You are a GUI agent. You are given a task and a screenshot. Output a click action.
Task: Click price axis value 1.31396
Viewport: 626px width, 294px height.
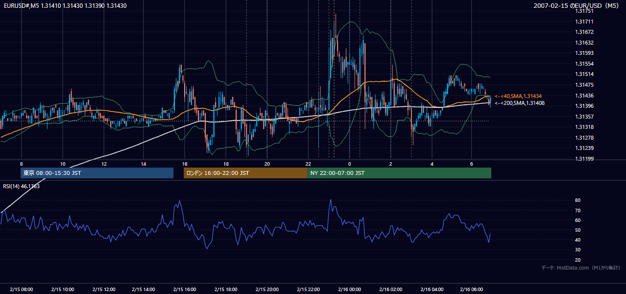coord(584,106)
